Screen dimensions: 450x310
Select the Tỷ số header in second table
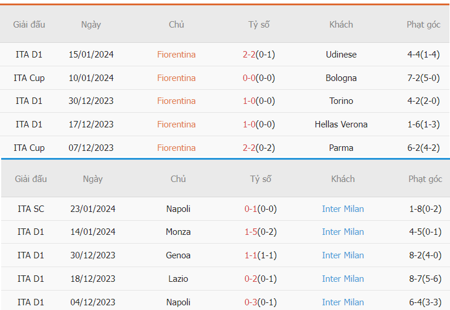point(260,179)
